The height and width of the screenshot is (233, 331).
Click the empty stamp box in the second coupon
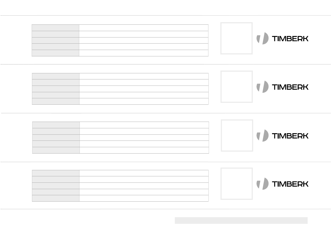(x=237, y=87)
